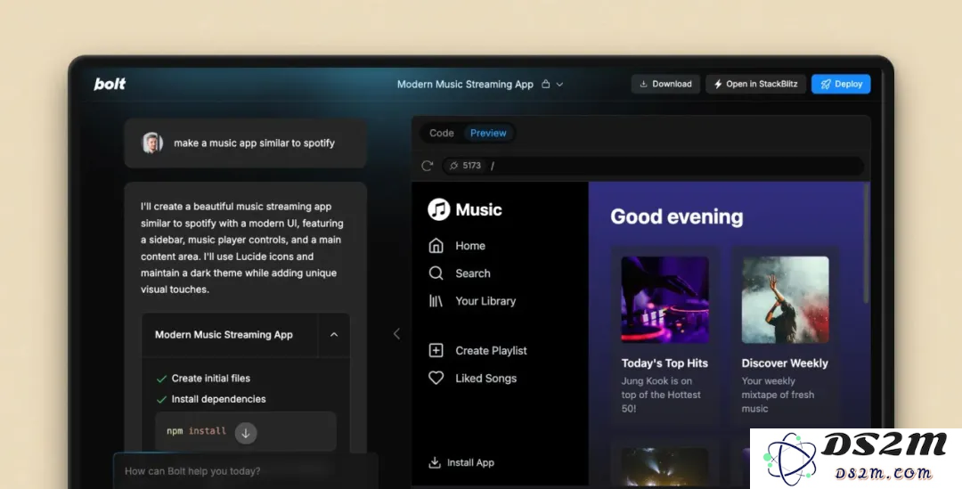Switch to the Preview tab
Image resolution: width=962 pixels, height=489 pixels.
tap(488, 133)
